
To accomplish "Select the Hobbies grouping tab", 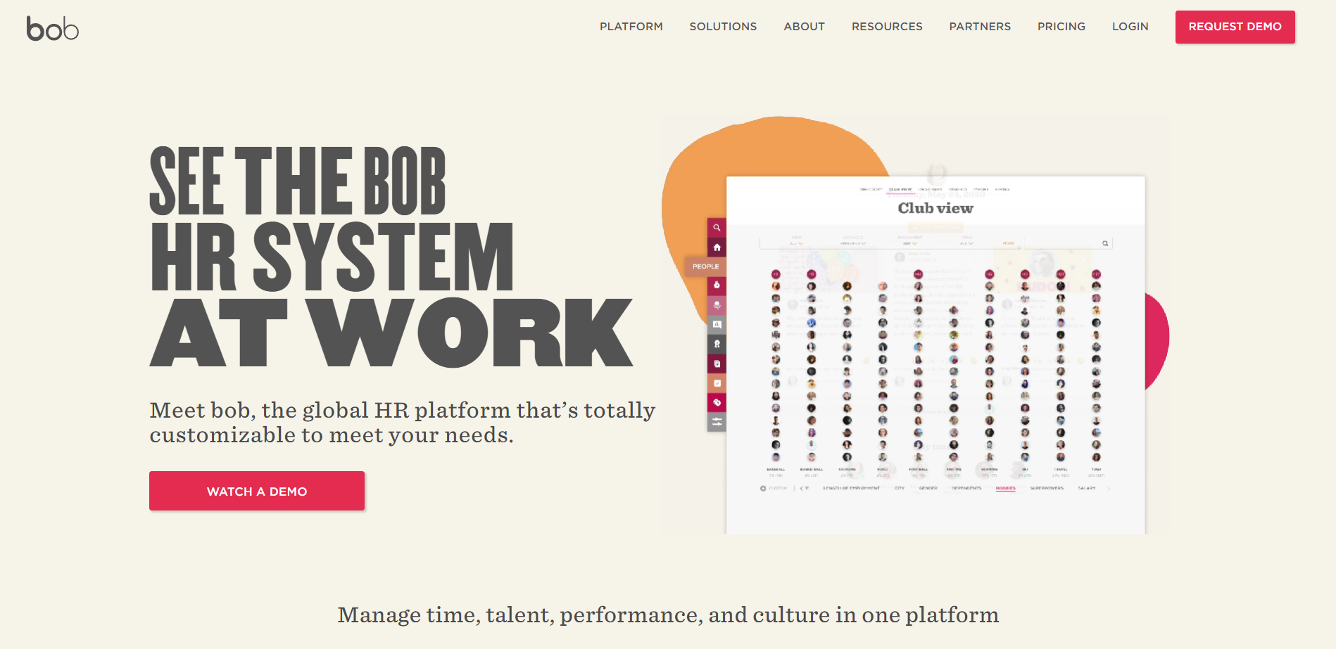I will point(1005,488).
